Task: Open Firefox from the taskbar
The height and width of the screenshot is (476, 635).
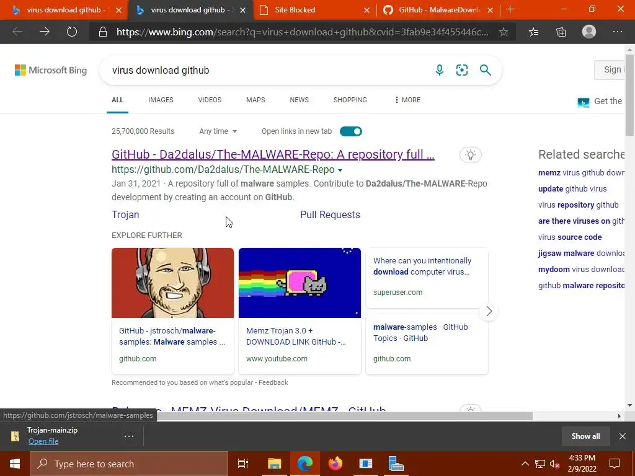Action: (335, 464)
